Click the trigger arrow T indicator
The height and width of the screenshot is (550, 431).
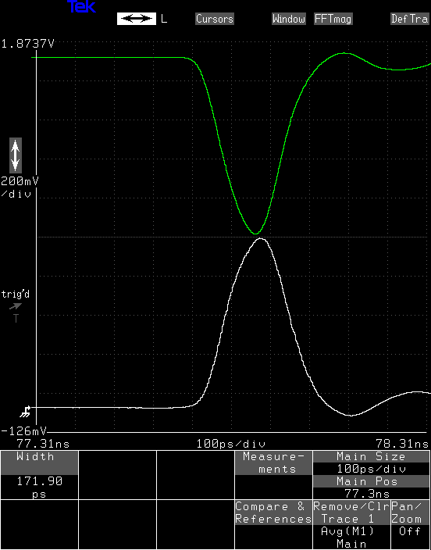click(x=16, y=312)
